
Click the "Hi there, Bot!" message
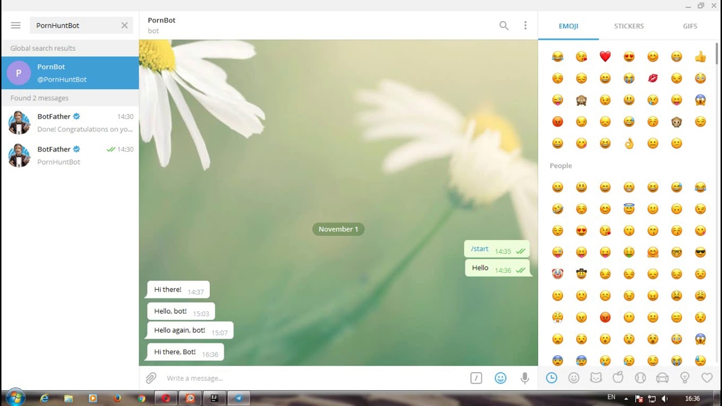point(186,352)
